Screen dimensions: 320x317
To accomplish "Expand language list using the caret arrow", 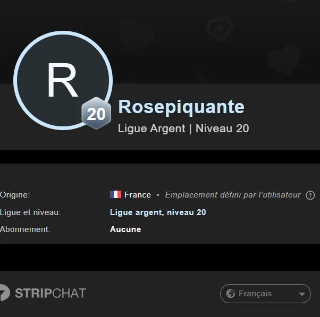I will click(x=302, y=294).
